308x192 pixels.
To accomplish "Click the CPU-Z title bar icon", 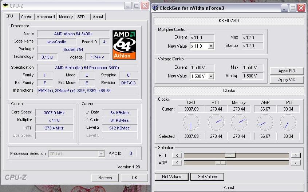I will (5, 5).
